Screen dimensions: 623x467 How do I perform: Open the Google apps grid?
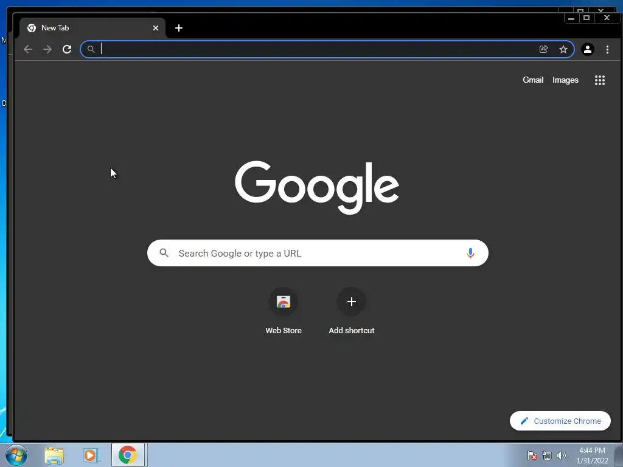pyautogui.click(x=599, y=80)
